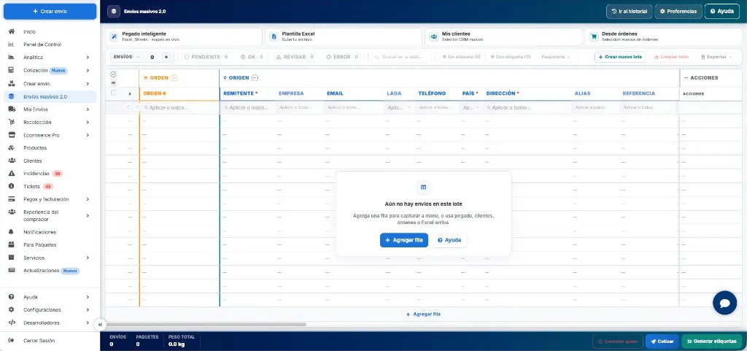Click the header Ayuda button
This screenshot has width=747, height=351.
pyautogui.click(x=723, y=11)
